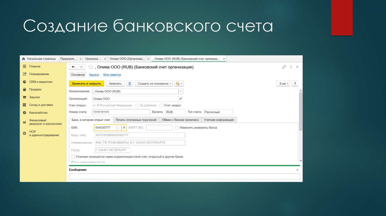Image resolution: width=386 pixels, height=216 pixels.
Task: Close the Предприя... tab
Action: click(x=80, y=59)
